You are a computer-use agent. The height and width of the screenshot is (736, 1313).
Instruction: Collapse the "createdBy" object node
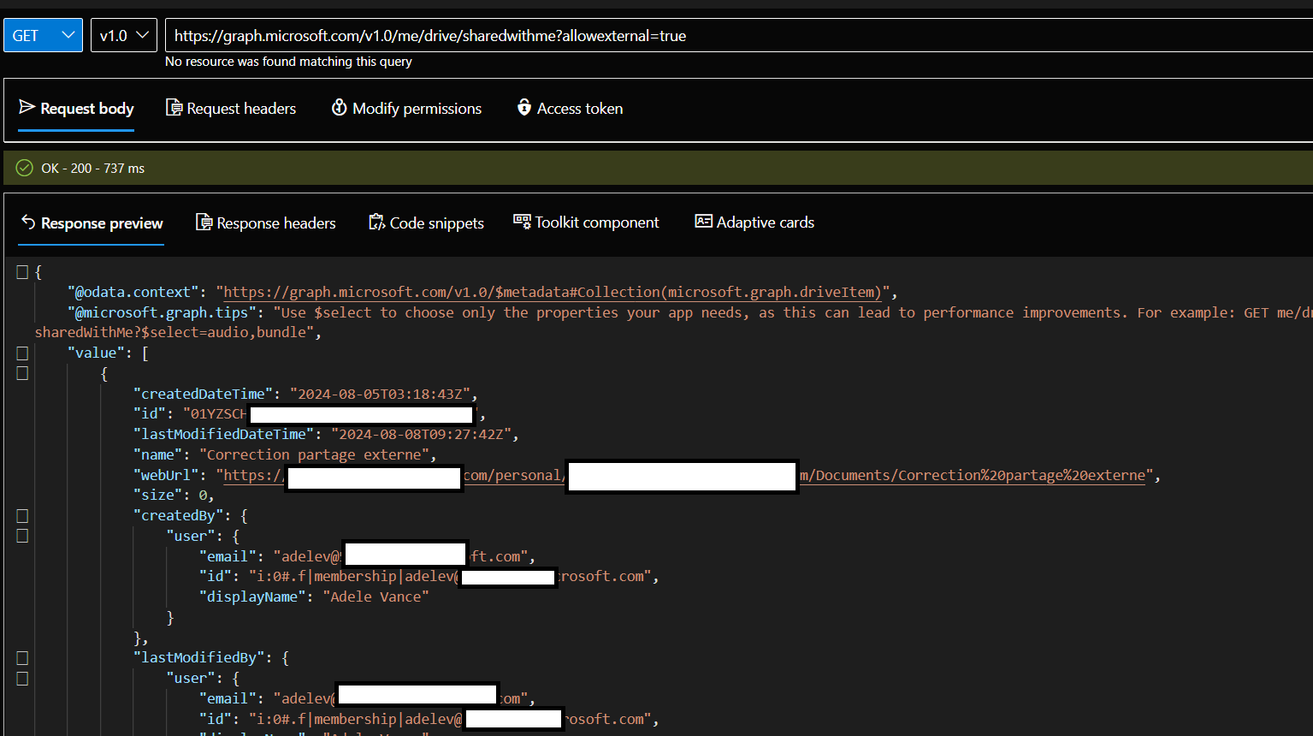(x=23, y=516)
